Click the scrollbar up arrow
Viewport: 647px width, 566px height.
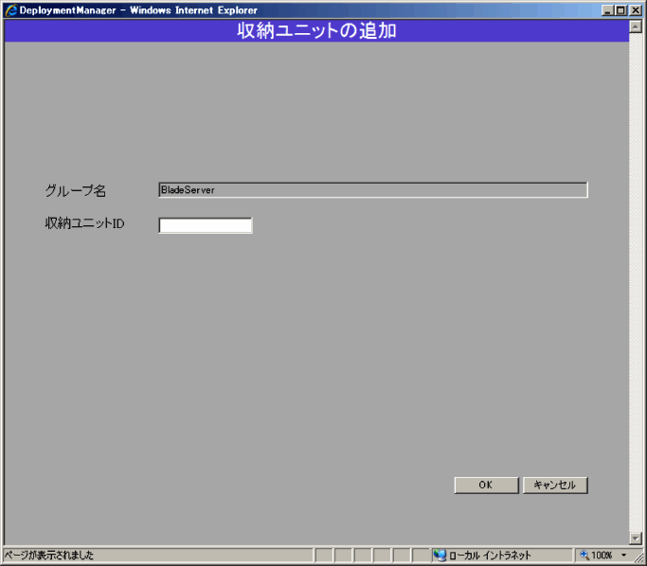pyautogui.click(x=636, y=27)
